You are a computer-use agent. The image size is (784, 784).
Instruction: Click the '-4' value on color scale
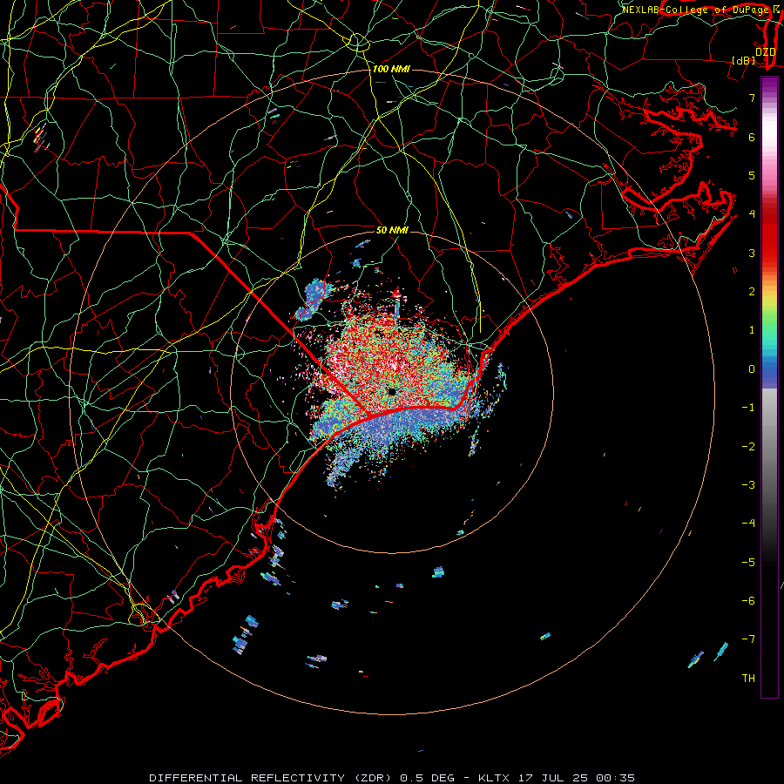748,524
